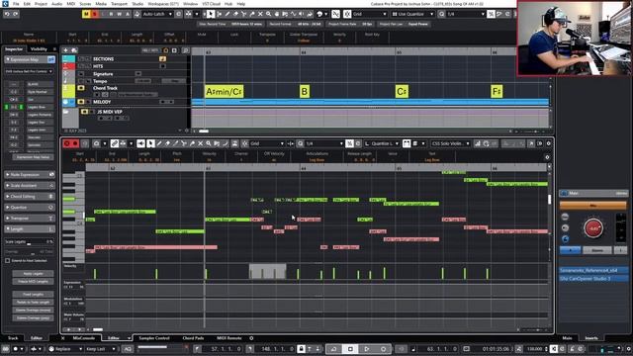Toggle Record in Editor red button

point(75,143)
